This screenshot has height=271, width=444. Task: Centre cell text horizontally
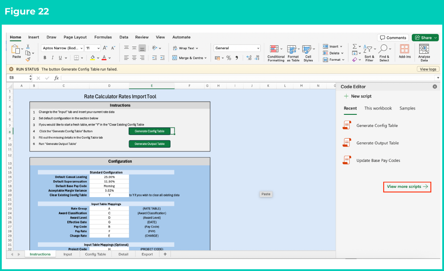(x=134, y=58)
